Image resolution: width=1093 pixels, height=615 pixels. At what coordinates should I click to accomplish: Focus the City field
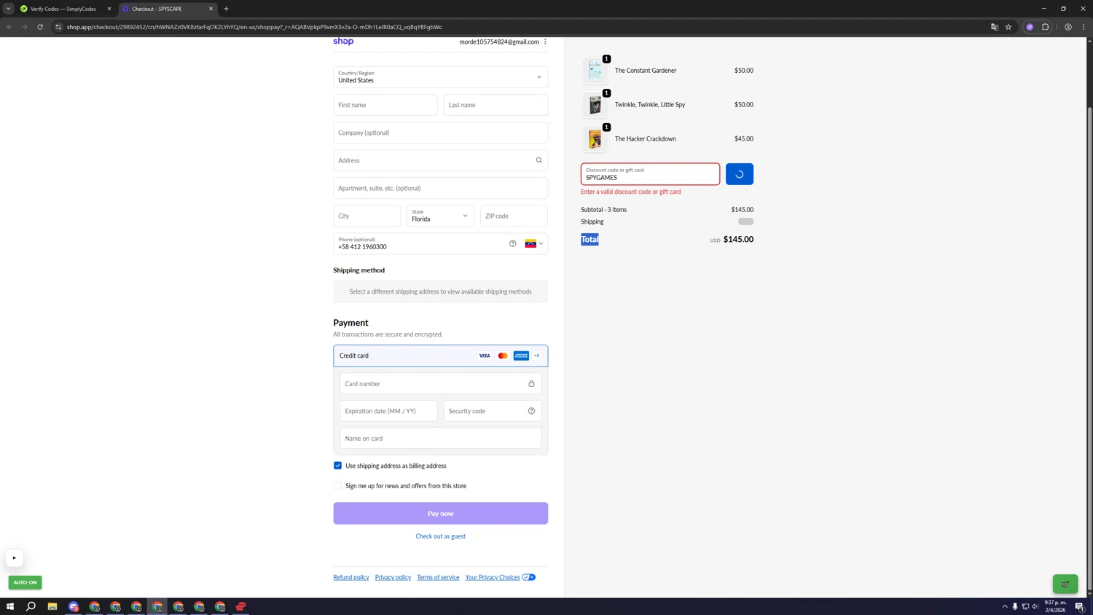367,216
